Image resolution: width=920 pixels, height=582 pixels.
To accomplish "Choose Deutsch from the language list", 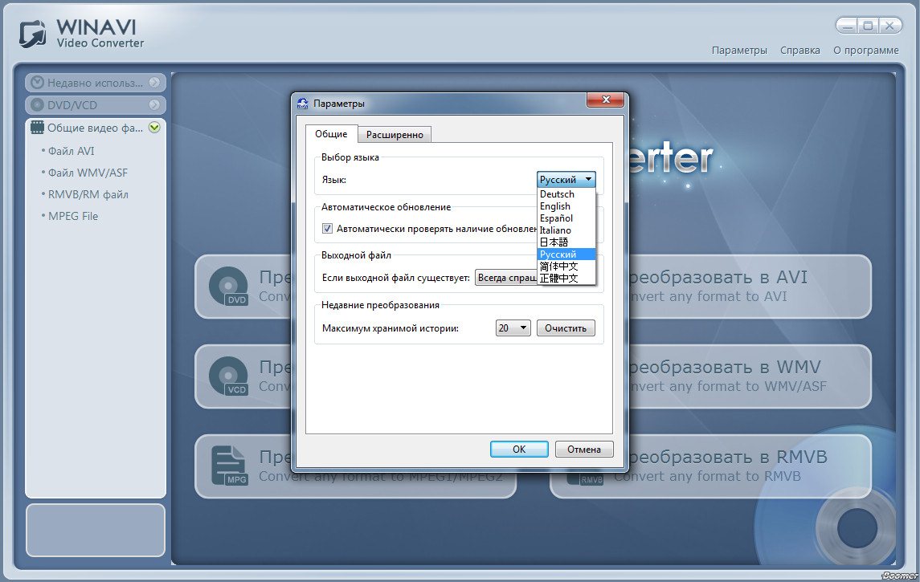I will pos(566,194).
